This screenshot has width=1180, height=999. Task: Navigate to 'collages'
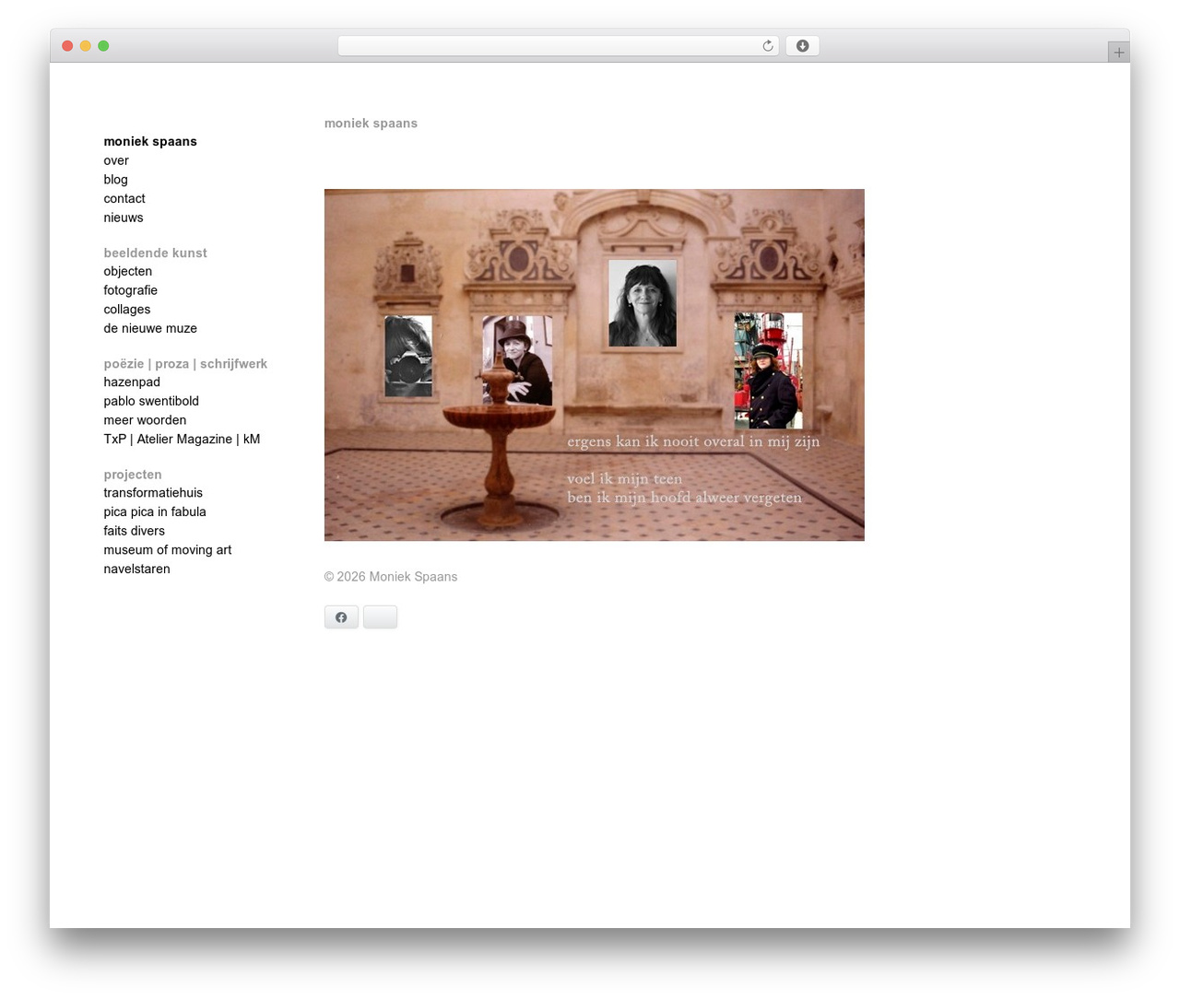tap(127, 310)
